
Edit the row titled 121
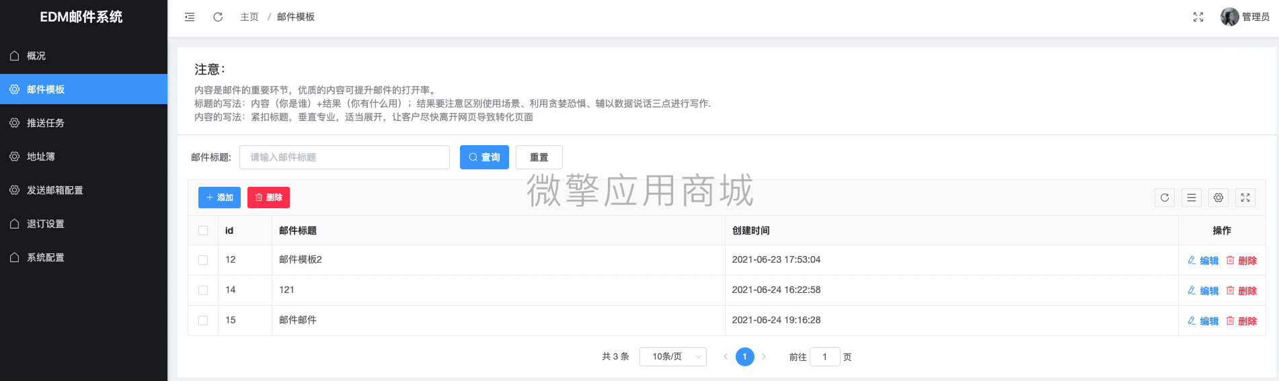point(1203,291)
